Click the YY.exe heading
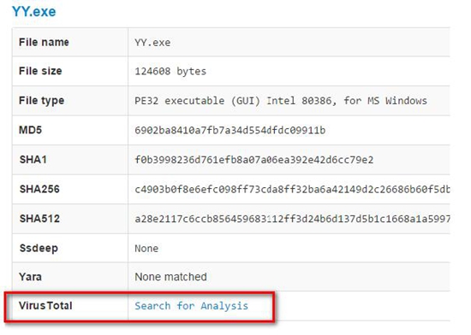Image resolution: width=471 pixels, height=335 pixels. coord(34,12)
